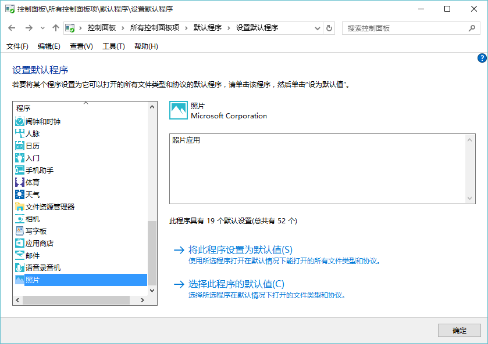Click the 搜索控制面板 search box
488x344 pixels.
[x=405, y=28]
